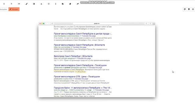This screenshot has height=110, width=195.
Task: Open 'Городские байки: 11 велопрокатов в Петербурге' result
Action: point(83,88)
